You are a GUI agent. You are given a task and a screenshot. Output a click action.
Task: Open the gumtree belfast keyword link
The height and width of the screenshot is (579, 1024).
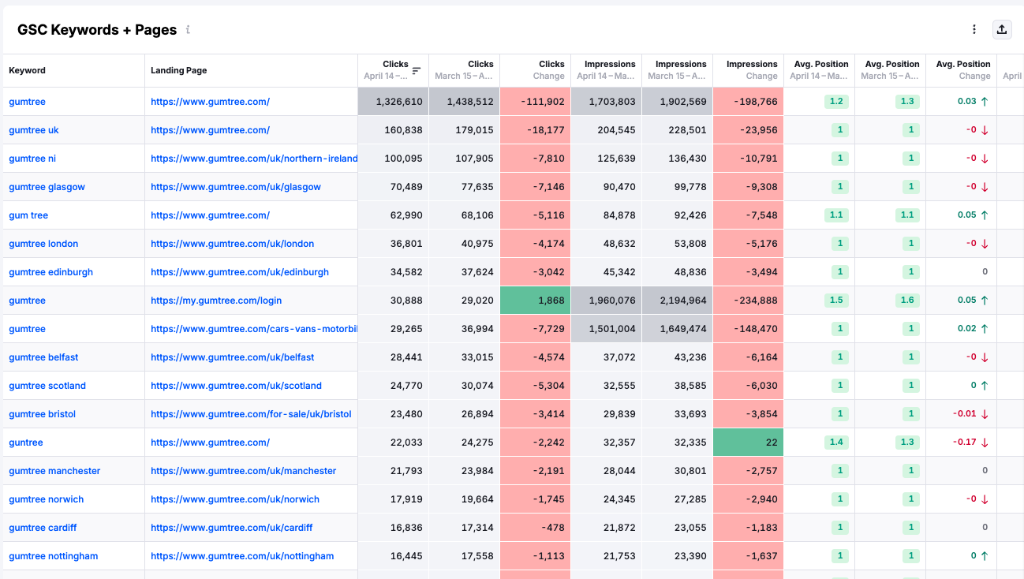(x=44, y=357)
